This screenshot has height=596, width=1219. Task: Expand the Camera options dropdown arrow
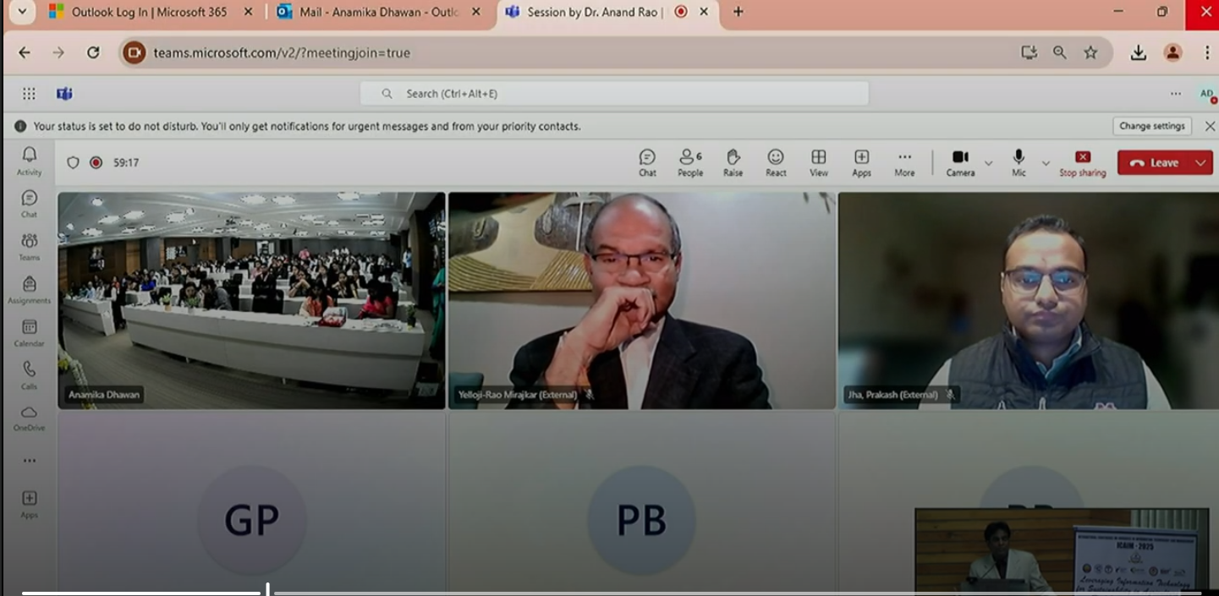point(988,163)
